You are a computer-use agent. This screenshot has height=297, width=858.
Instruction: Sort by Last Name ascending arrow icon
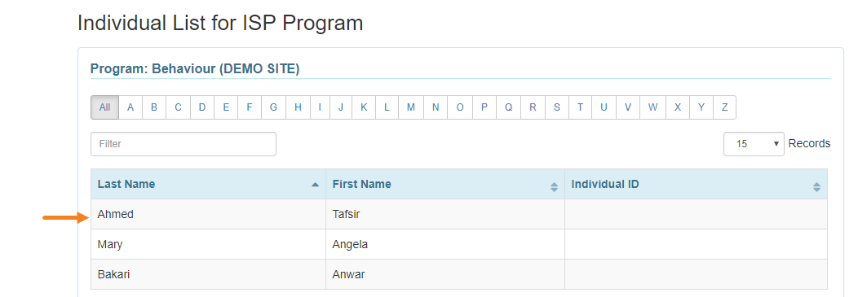315,185
